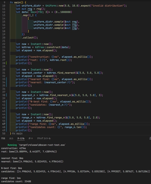The height and width of the screenshot is (184, 151).
Task: Click the '.collect()' call on line 20
Action: click(x=29, y=38)
